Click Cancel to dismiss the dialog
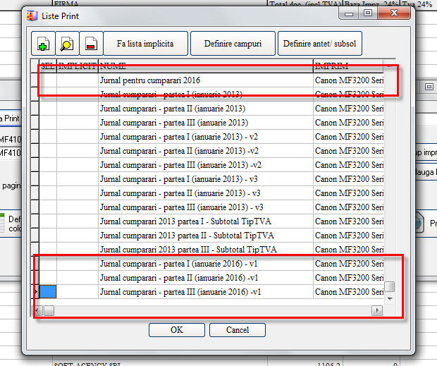 pos(238,330)
